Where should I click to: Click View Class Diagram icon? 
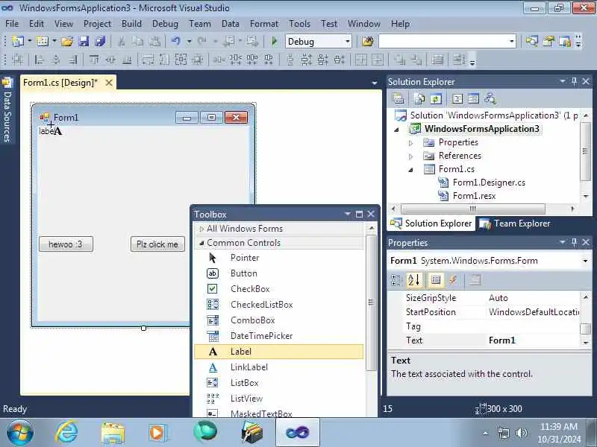(490, 99)
